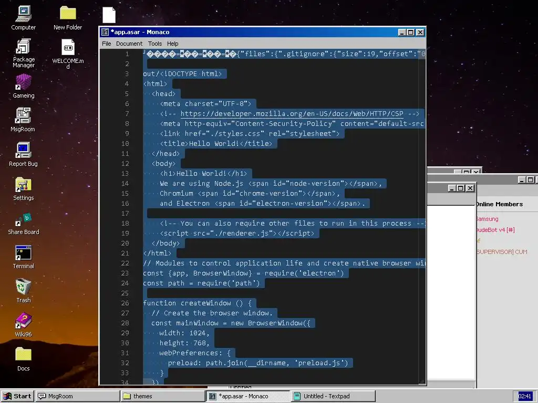Switch to MsgRoom taskbar item

coord(77,396)
